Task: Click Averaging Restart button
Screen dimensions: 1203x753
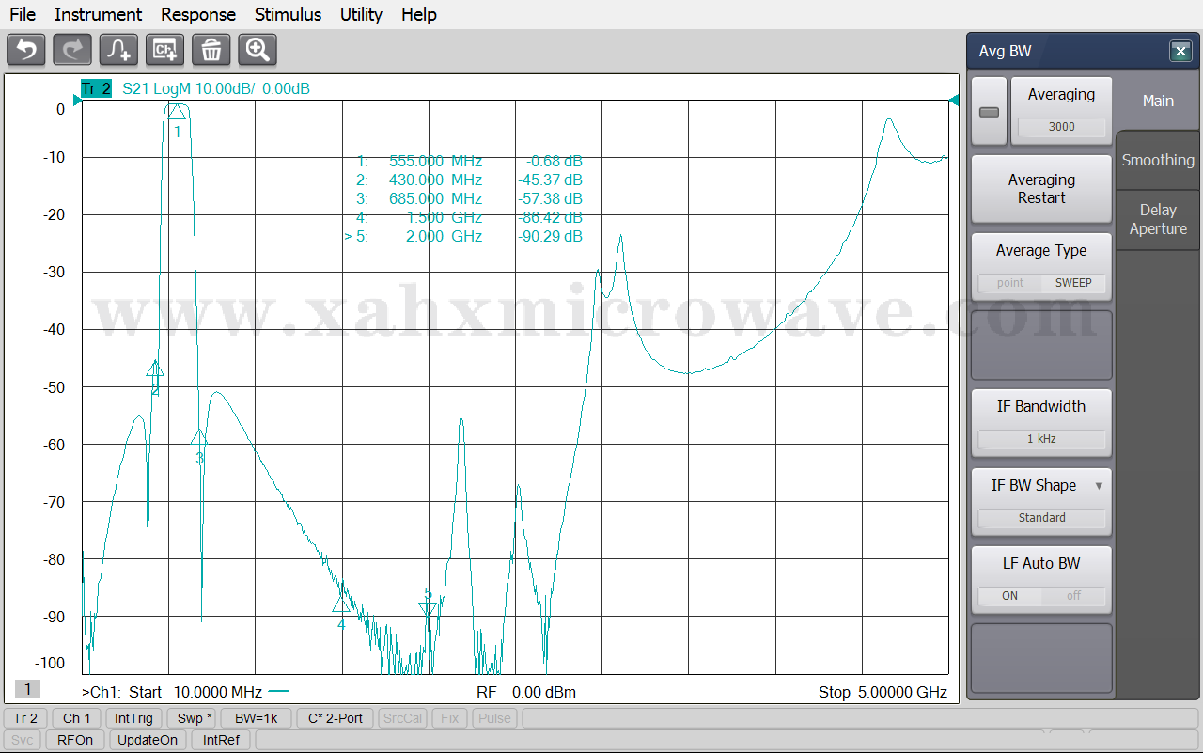Action: pyautogui.click(x=1041, y=189)
